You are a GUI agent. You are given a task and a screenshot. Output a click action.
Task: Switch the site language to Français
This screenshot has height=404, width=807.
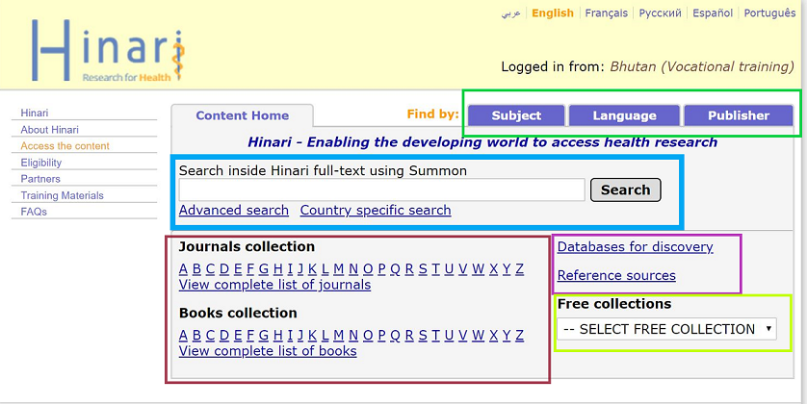pyautogui.click(x=607, y=13)
